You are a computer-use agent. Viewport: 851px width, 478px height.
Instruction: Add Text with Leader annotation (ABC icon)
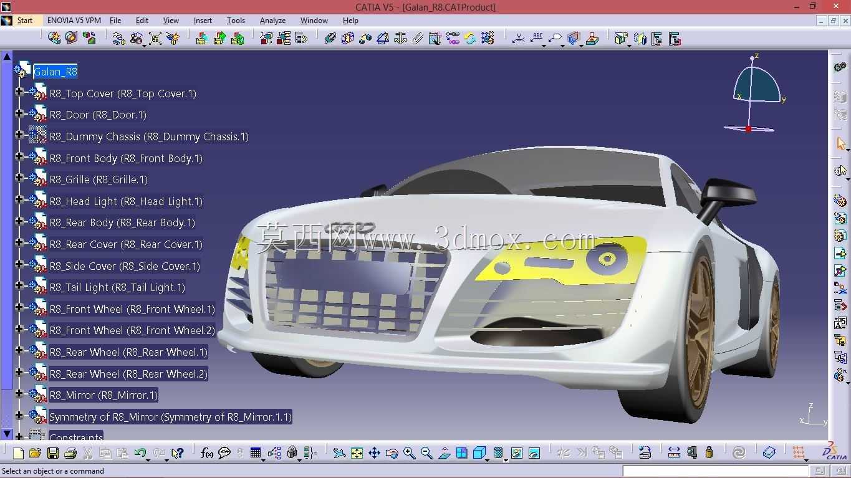(x=537, y=39)
